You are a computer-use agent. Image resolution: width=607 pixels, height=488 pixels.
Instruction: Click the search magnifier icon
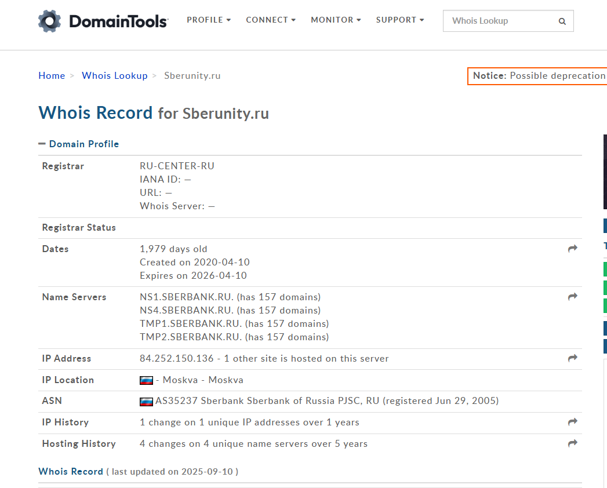click(x=562, y=21)
